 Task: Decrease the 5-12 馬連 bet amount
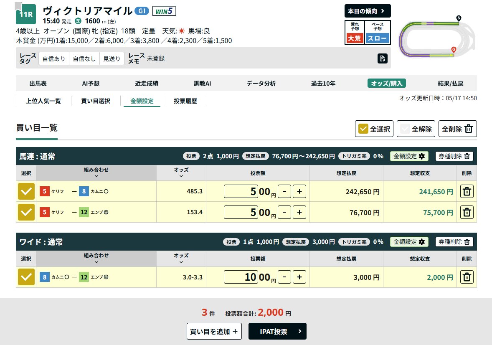click(x=284, y=212)
